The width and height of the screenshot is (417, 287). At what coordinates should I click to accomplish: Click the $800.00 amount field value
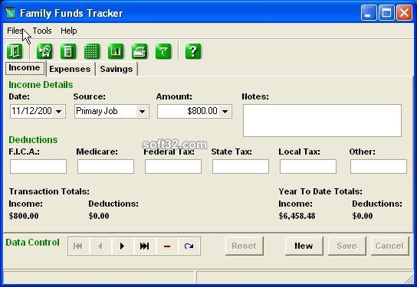pyautogui.click(x=202, y=111)
